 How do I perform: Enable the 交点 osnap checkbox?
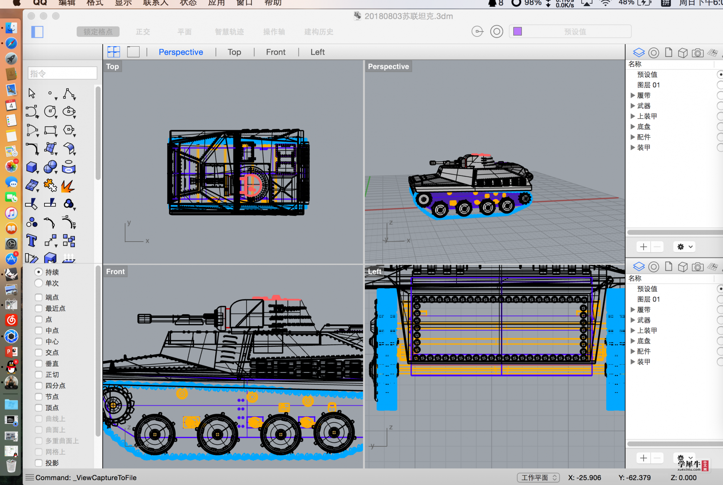pyautogui.click(x=39, y=353)
